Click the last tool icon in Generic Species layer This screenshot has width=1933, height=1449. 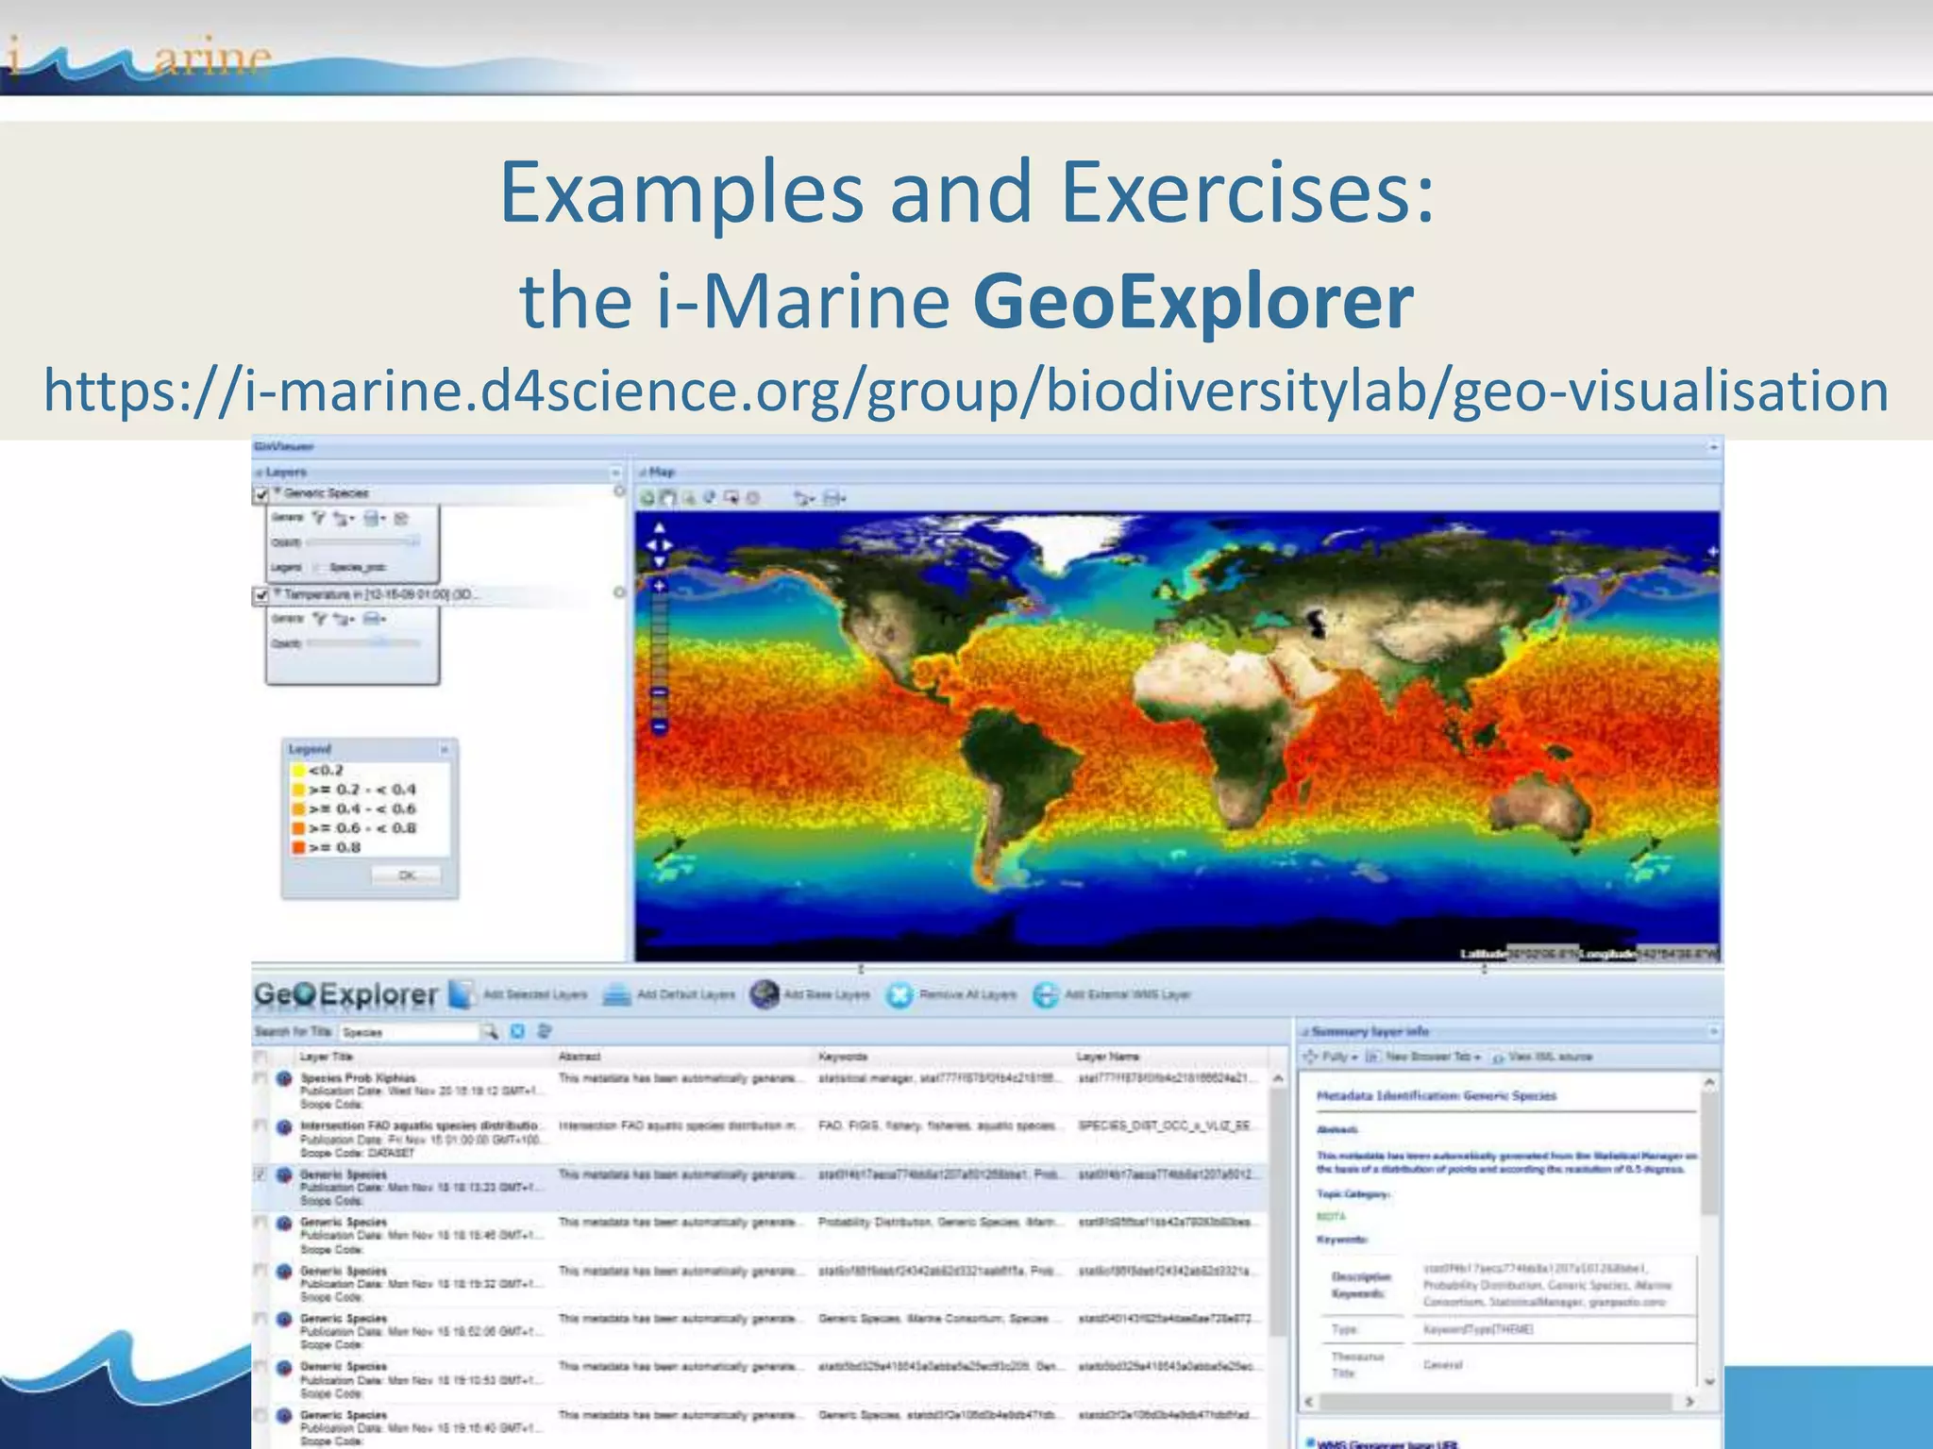[400, 518]
